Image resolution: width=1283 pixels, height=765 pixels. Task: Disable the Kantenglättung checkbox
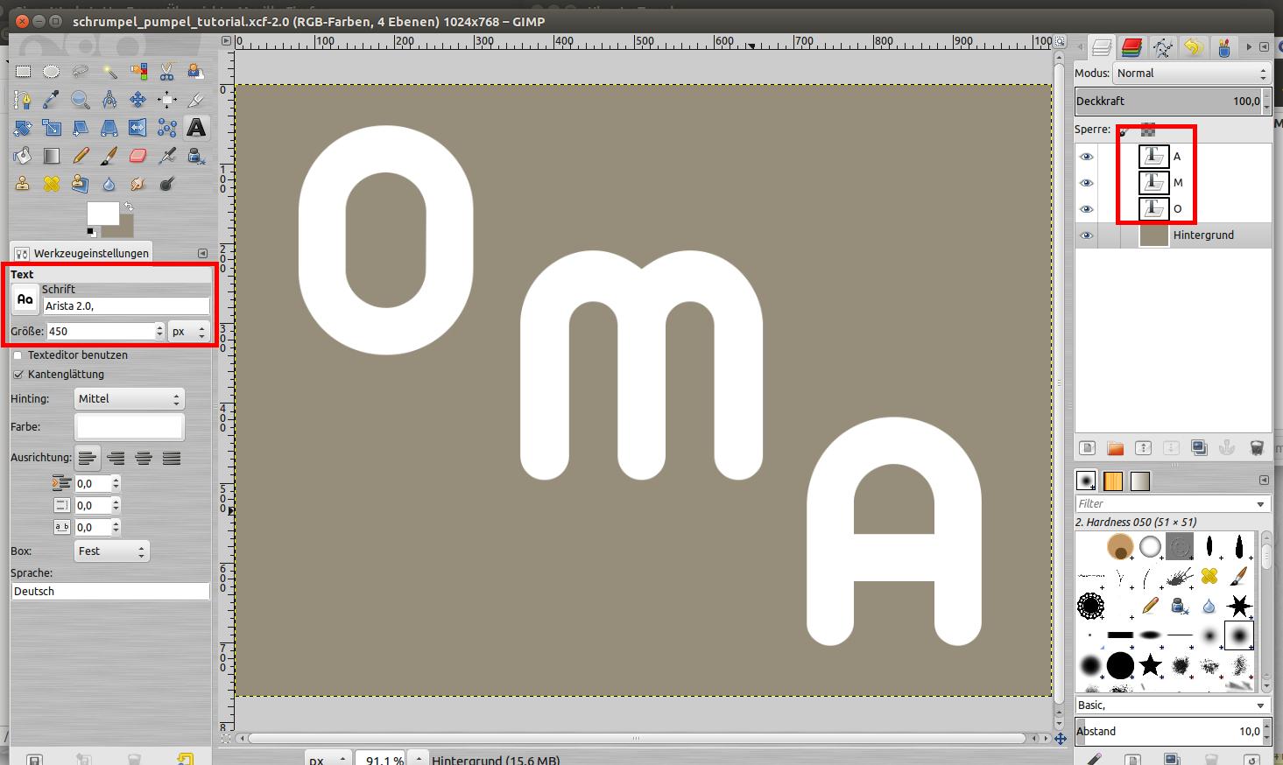tap(18, 375)
